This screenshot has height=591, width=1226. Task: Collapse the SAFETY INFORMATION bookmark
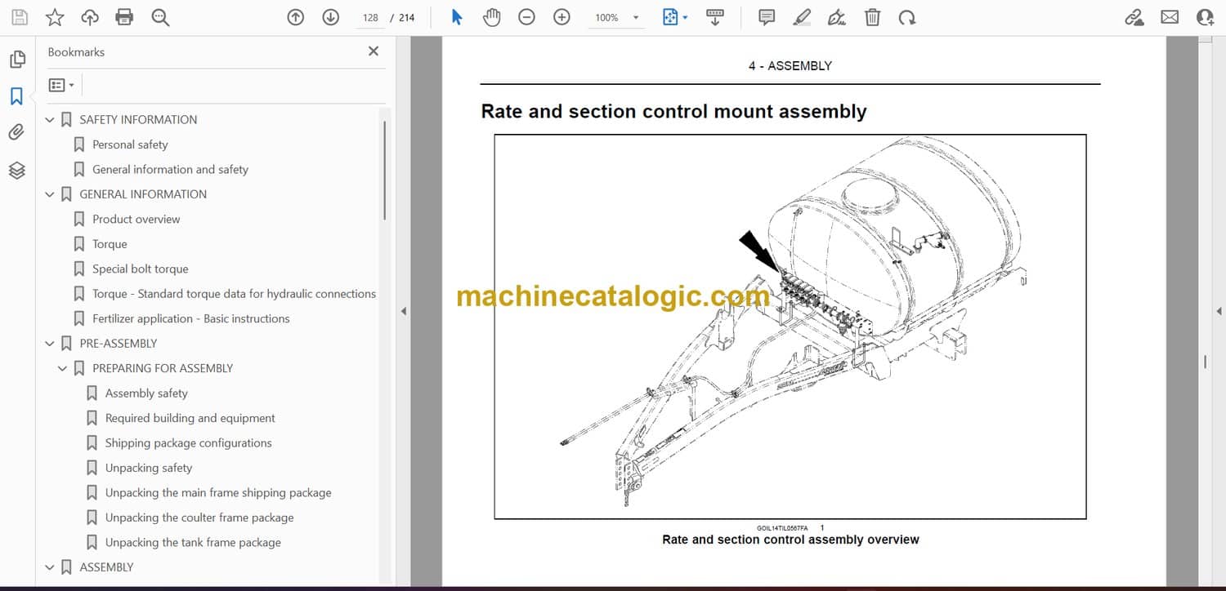(50, 120)
